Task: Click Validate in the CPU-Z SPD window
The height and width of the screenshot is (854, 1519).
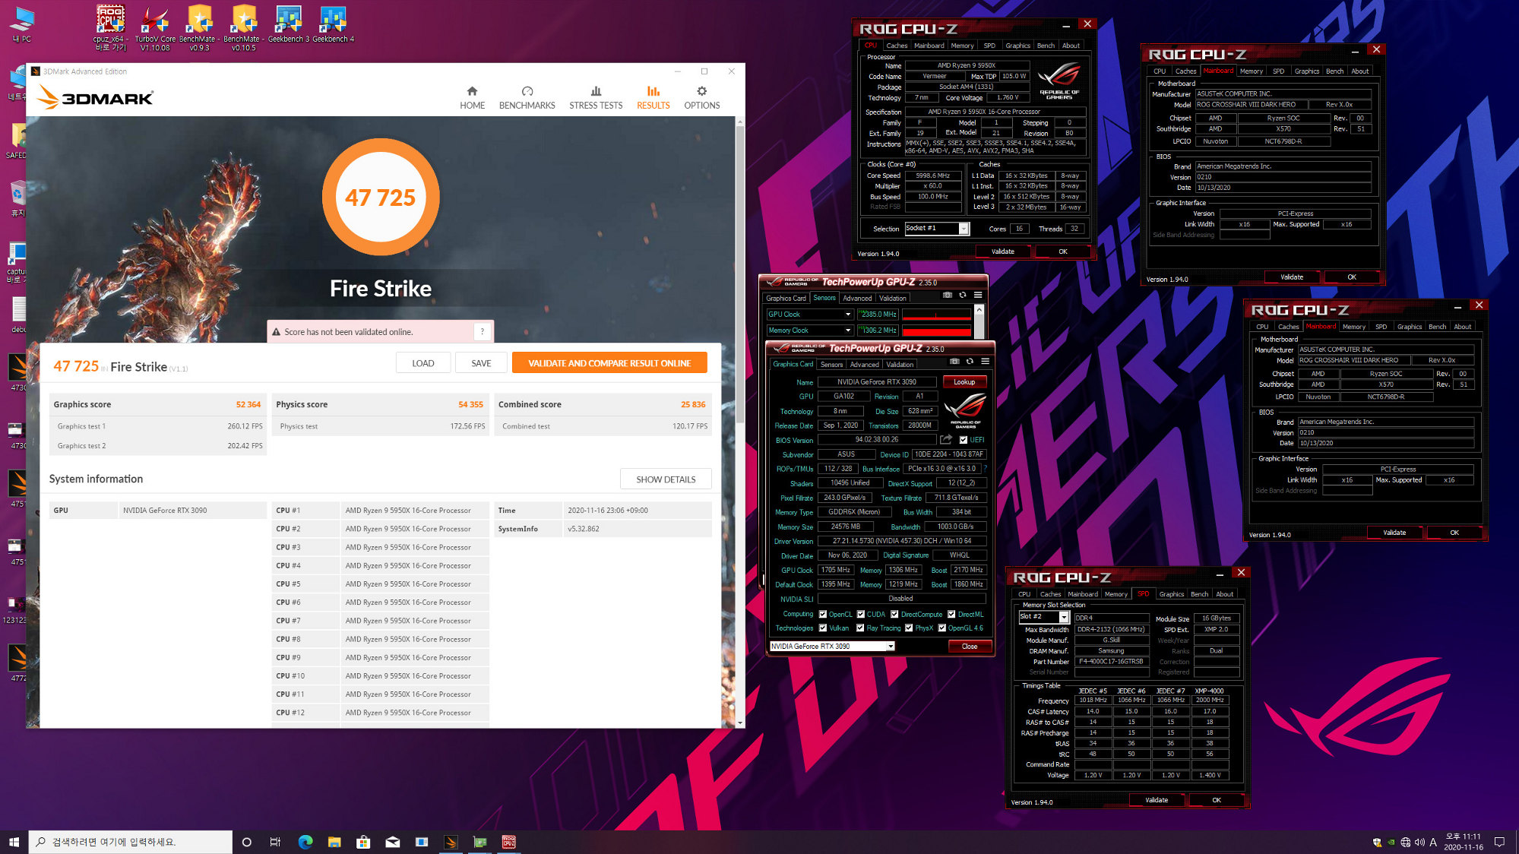Action: pyautogui.click(x=1157, y=800)
